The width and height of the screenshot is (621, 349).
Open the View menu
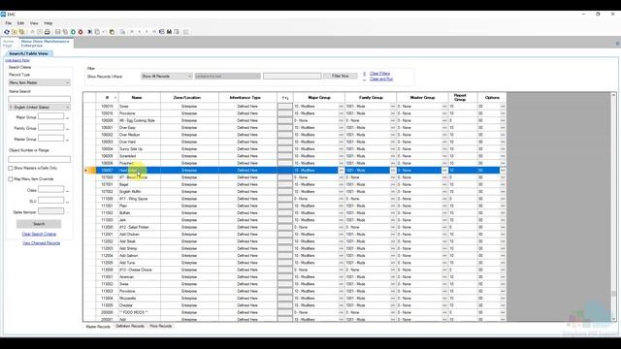click(x=34, y=23)
